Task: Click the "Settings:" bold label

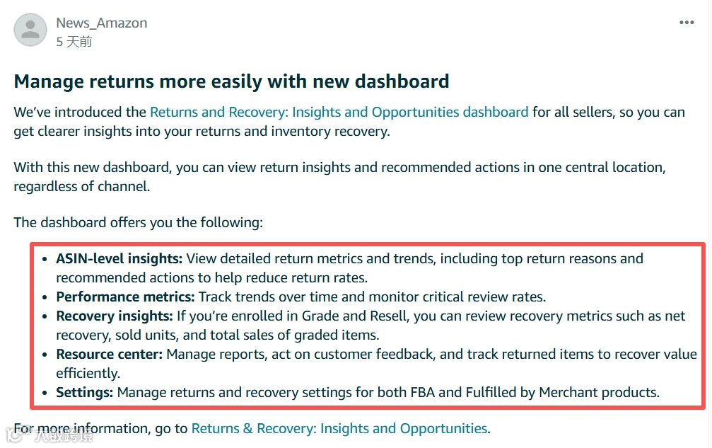Action: pos(85,392)
